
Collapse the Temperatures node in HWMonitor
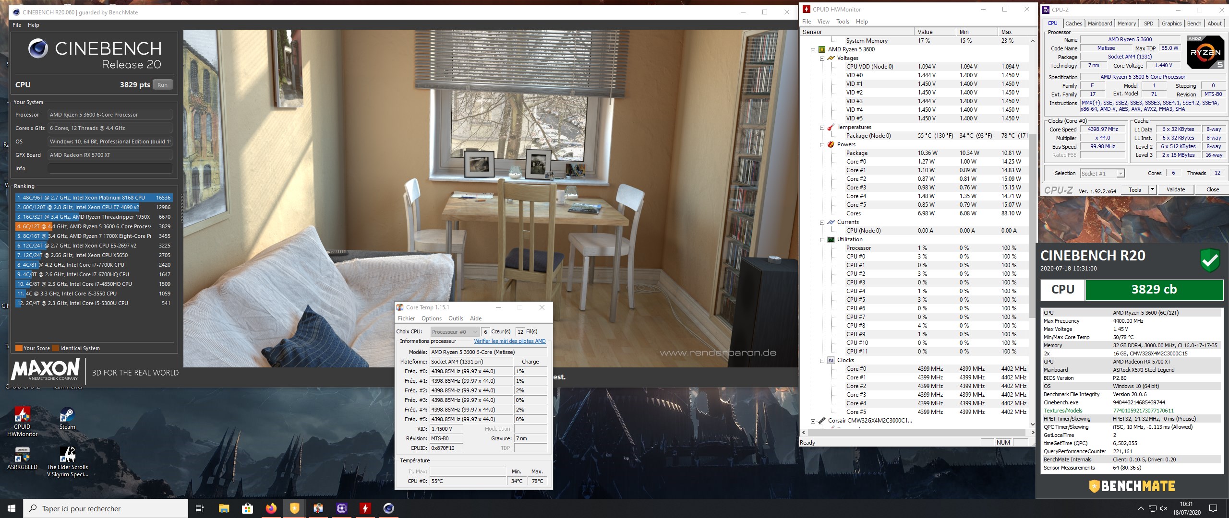(822, 127)
